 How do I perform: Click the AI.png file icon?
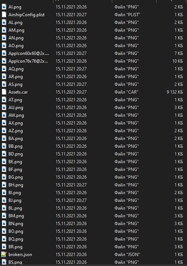pos(4,7)
